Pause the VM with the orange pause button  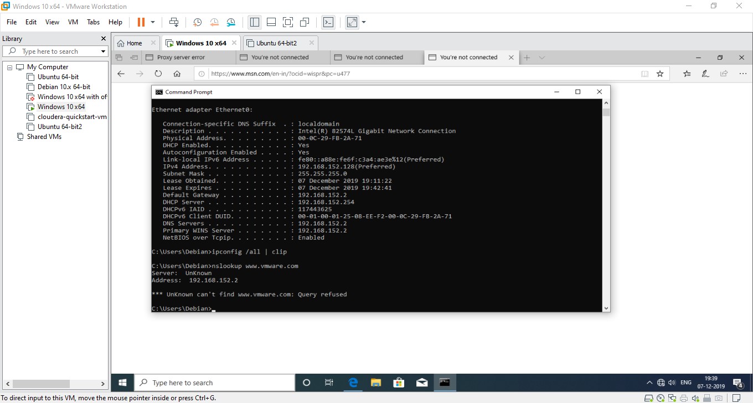pos(141,22)
